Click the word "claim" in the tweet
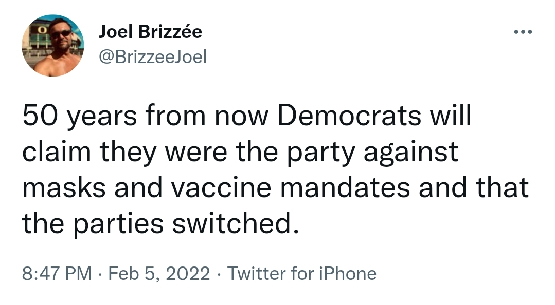Screen dimensions: 555x305 point(57,151)
